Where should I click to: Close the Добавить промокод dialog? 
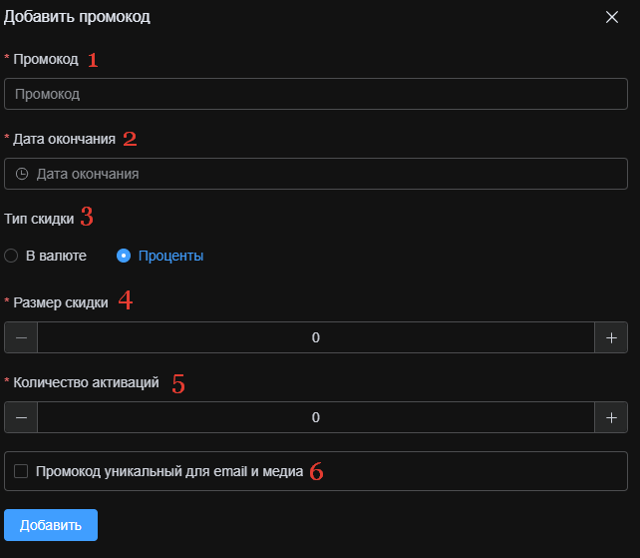click(612, 17)
